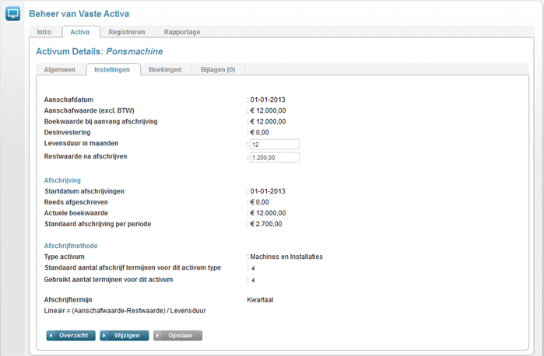Click Machines en Installaties type value
The width and height of the screenshot is (544, 356).
click(x=286, y=257)
